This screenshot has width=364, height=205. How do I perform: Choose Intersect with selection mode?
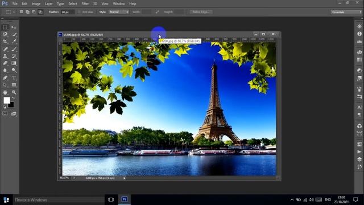coord(40,12)
